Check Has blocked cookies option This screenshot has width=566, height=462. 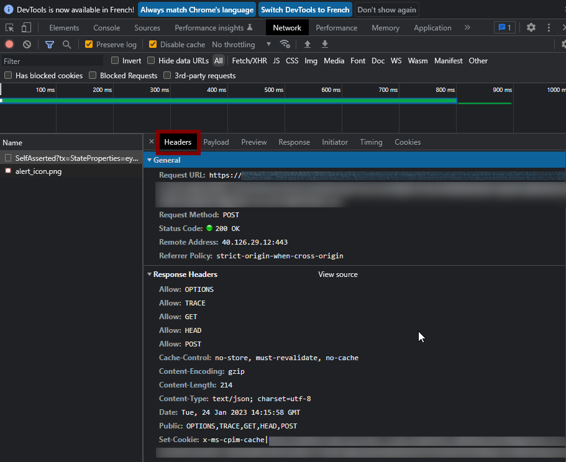[x=8, y=75]
